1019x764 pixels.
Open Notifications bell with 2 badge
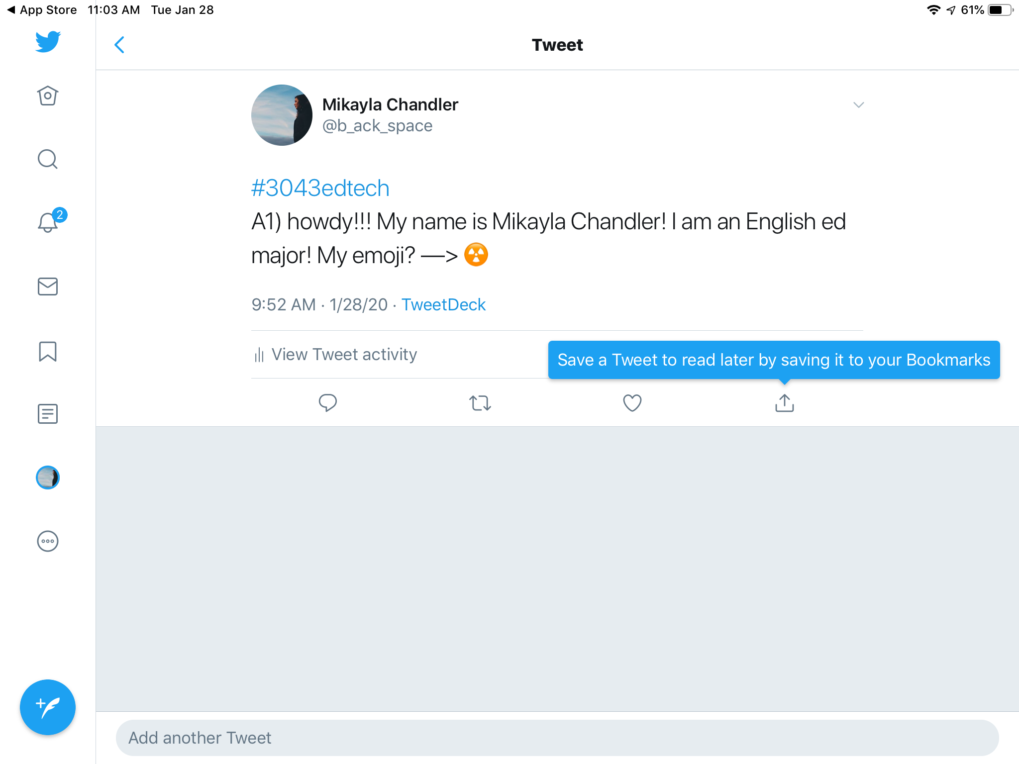click(49, 222)
